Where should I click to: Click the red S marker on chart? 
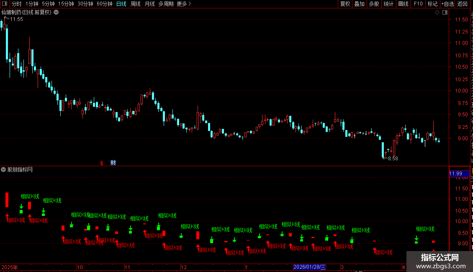click(102, 163)
